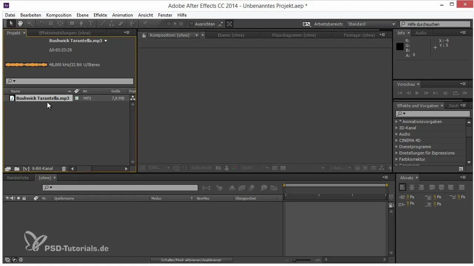Click the Interpret Footage icon in Project panel
Viewport: 474px width, 266px height.
click(x=7, y=169)
